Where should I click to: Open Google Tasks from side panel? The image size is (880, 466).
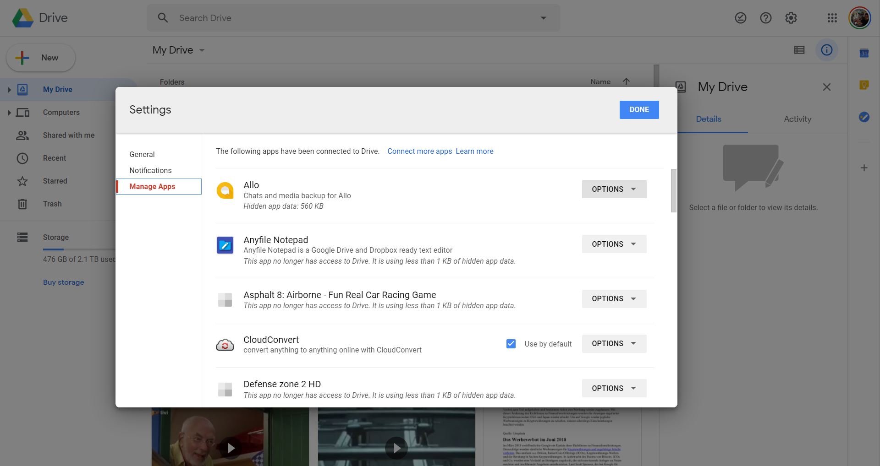(864, 117)
